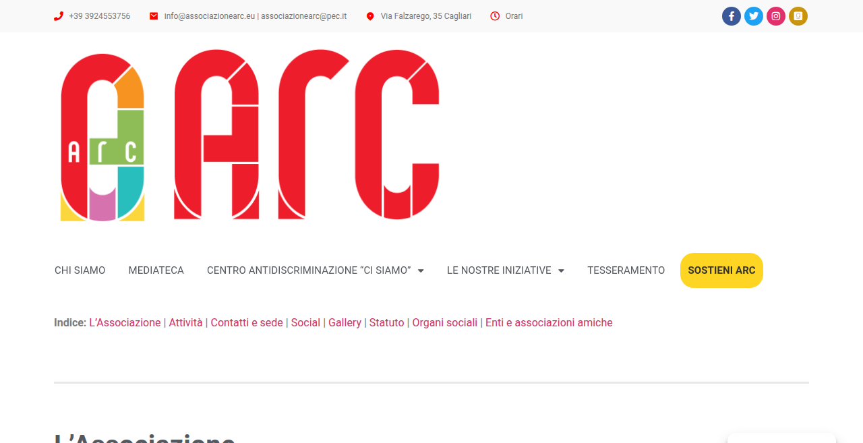Click the bold Indice: label
This screenshot has height=443, width=863.
click(70, 323)
